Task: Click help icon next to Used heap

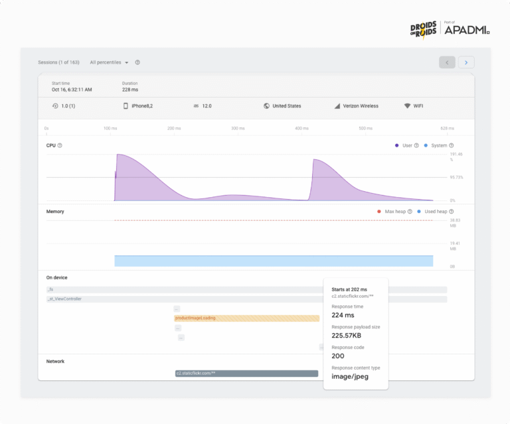Action: [x=451, y=212]
